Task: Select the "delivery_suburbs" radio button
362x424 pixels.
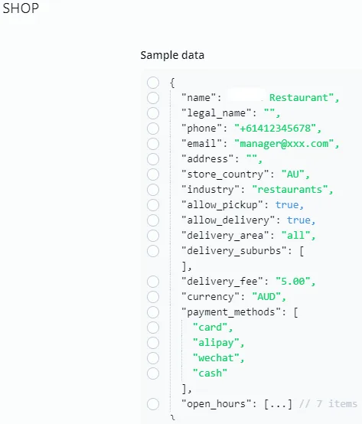Action: (x=153, y=251)
